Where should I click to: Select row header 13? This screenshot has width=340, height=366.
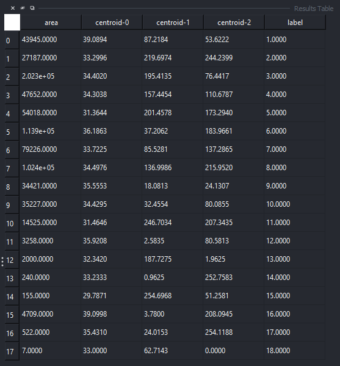click(12, 278)
